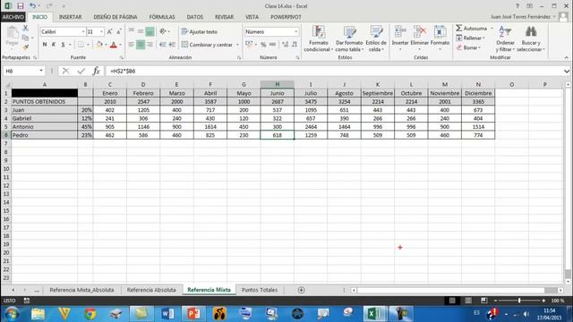This screenshot has width=573, height=322.
Task: Click the Cut scissors icon
Action: point(26,28)
